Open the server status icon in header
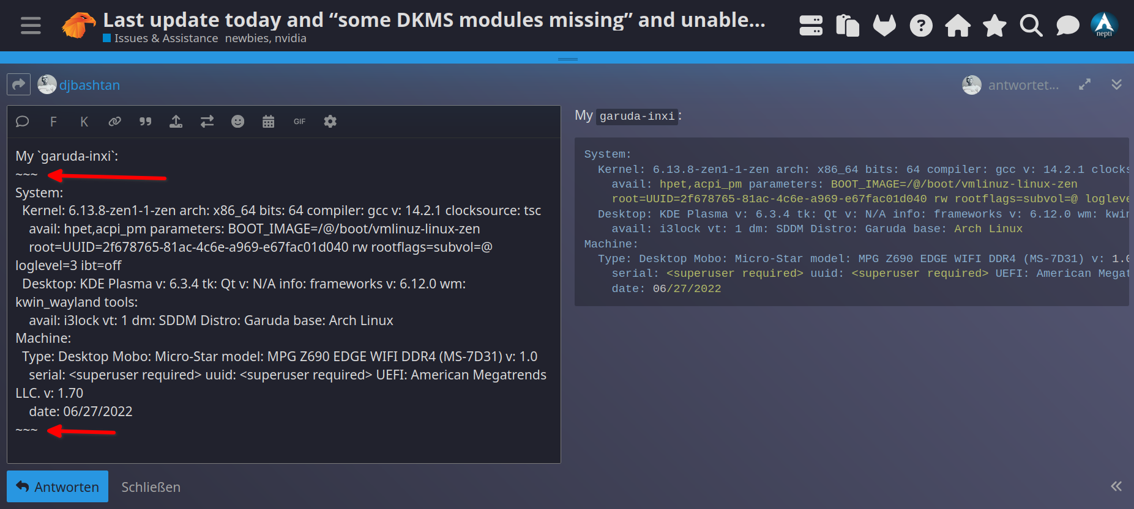 [x=811, y=26]
